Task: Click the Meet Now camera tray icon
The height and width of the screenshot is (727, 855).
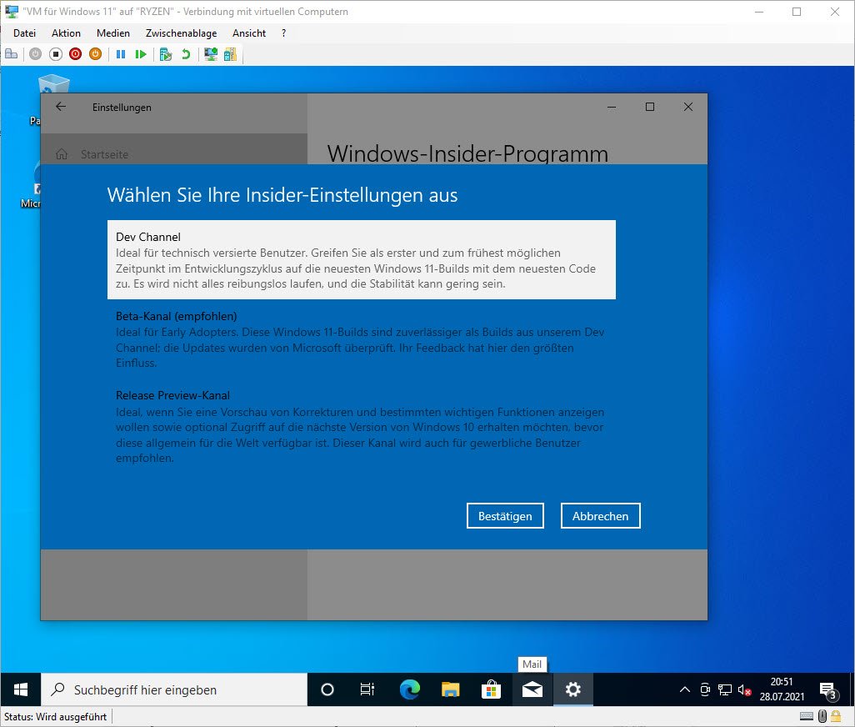Action: (704, 690)
